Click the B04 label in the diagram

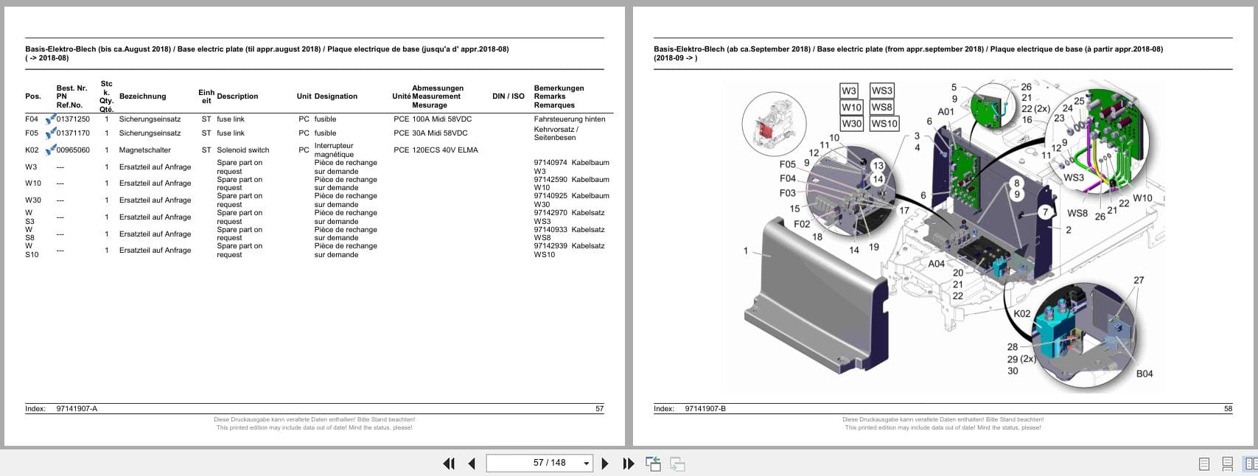point(1145,374)
